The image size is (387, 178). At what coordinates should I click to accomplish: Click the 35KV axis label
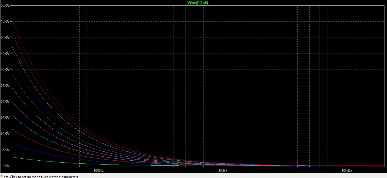click(x=5, y=54)
